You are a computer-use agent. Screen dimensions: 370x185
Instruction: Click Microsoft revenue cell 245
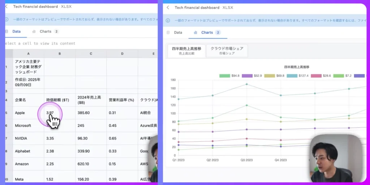pos(91,125)
